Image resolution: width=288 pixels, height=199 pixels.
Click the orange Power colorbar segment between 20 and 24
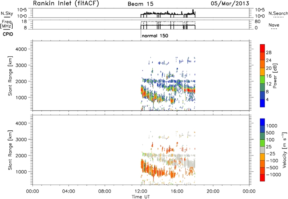pyautogui.click(x=262, y=64)
